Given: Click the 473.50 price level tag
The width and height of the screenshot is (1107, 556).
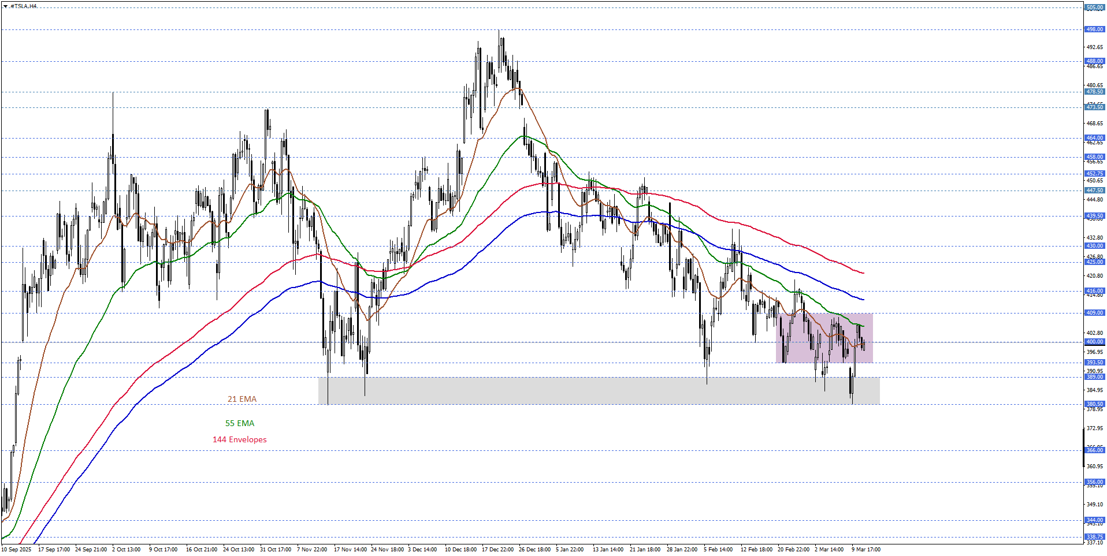Looking at the screenshot, I should pos(1094,107).
